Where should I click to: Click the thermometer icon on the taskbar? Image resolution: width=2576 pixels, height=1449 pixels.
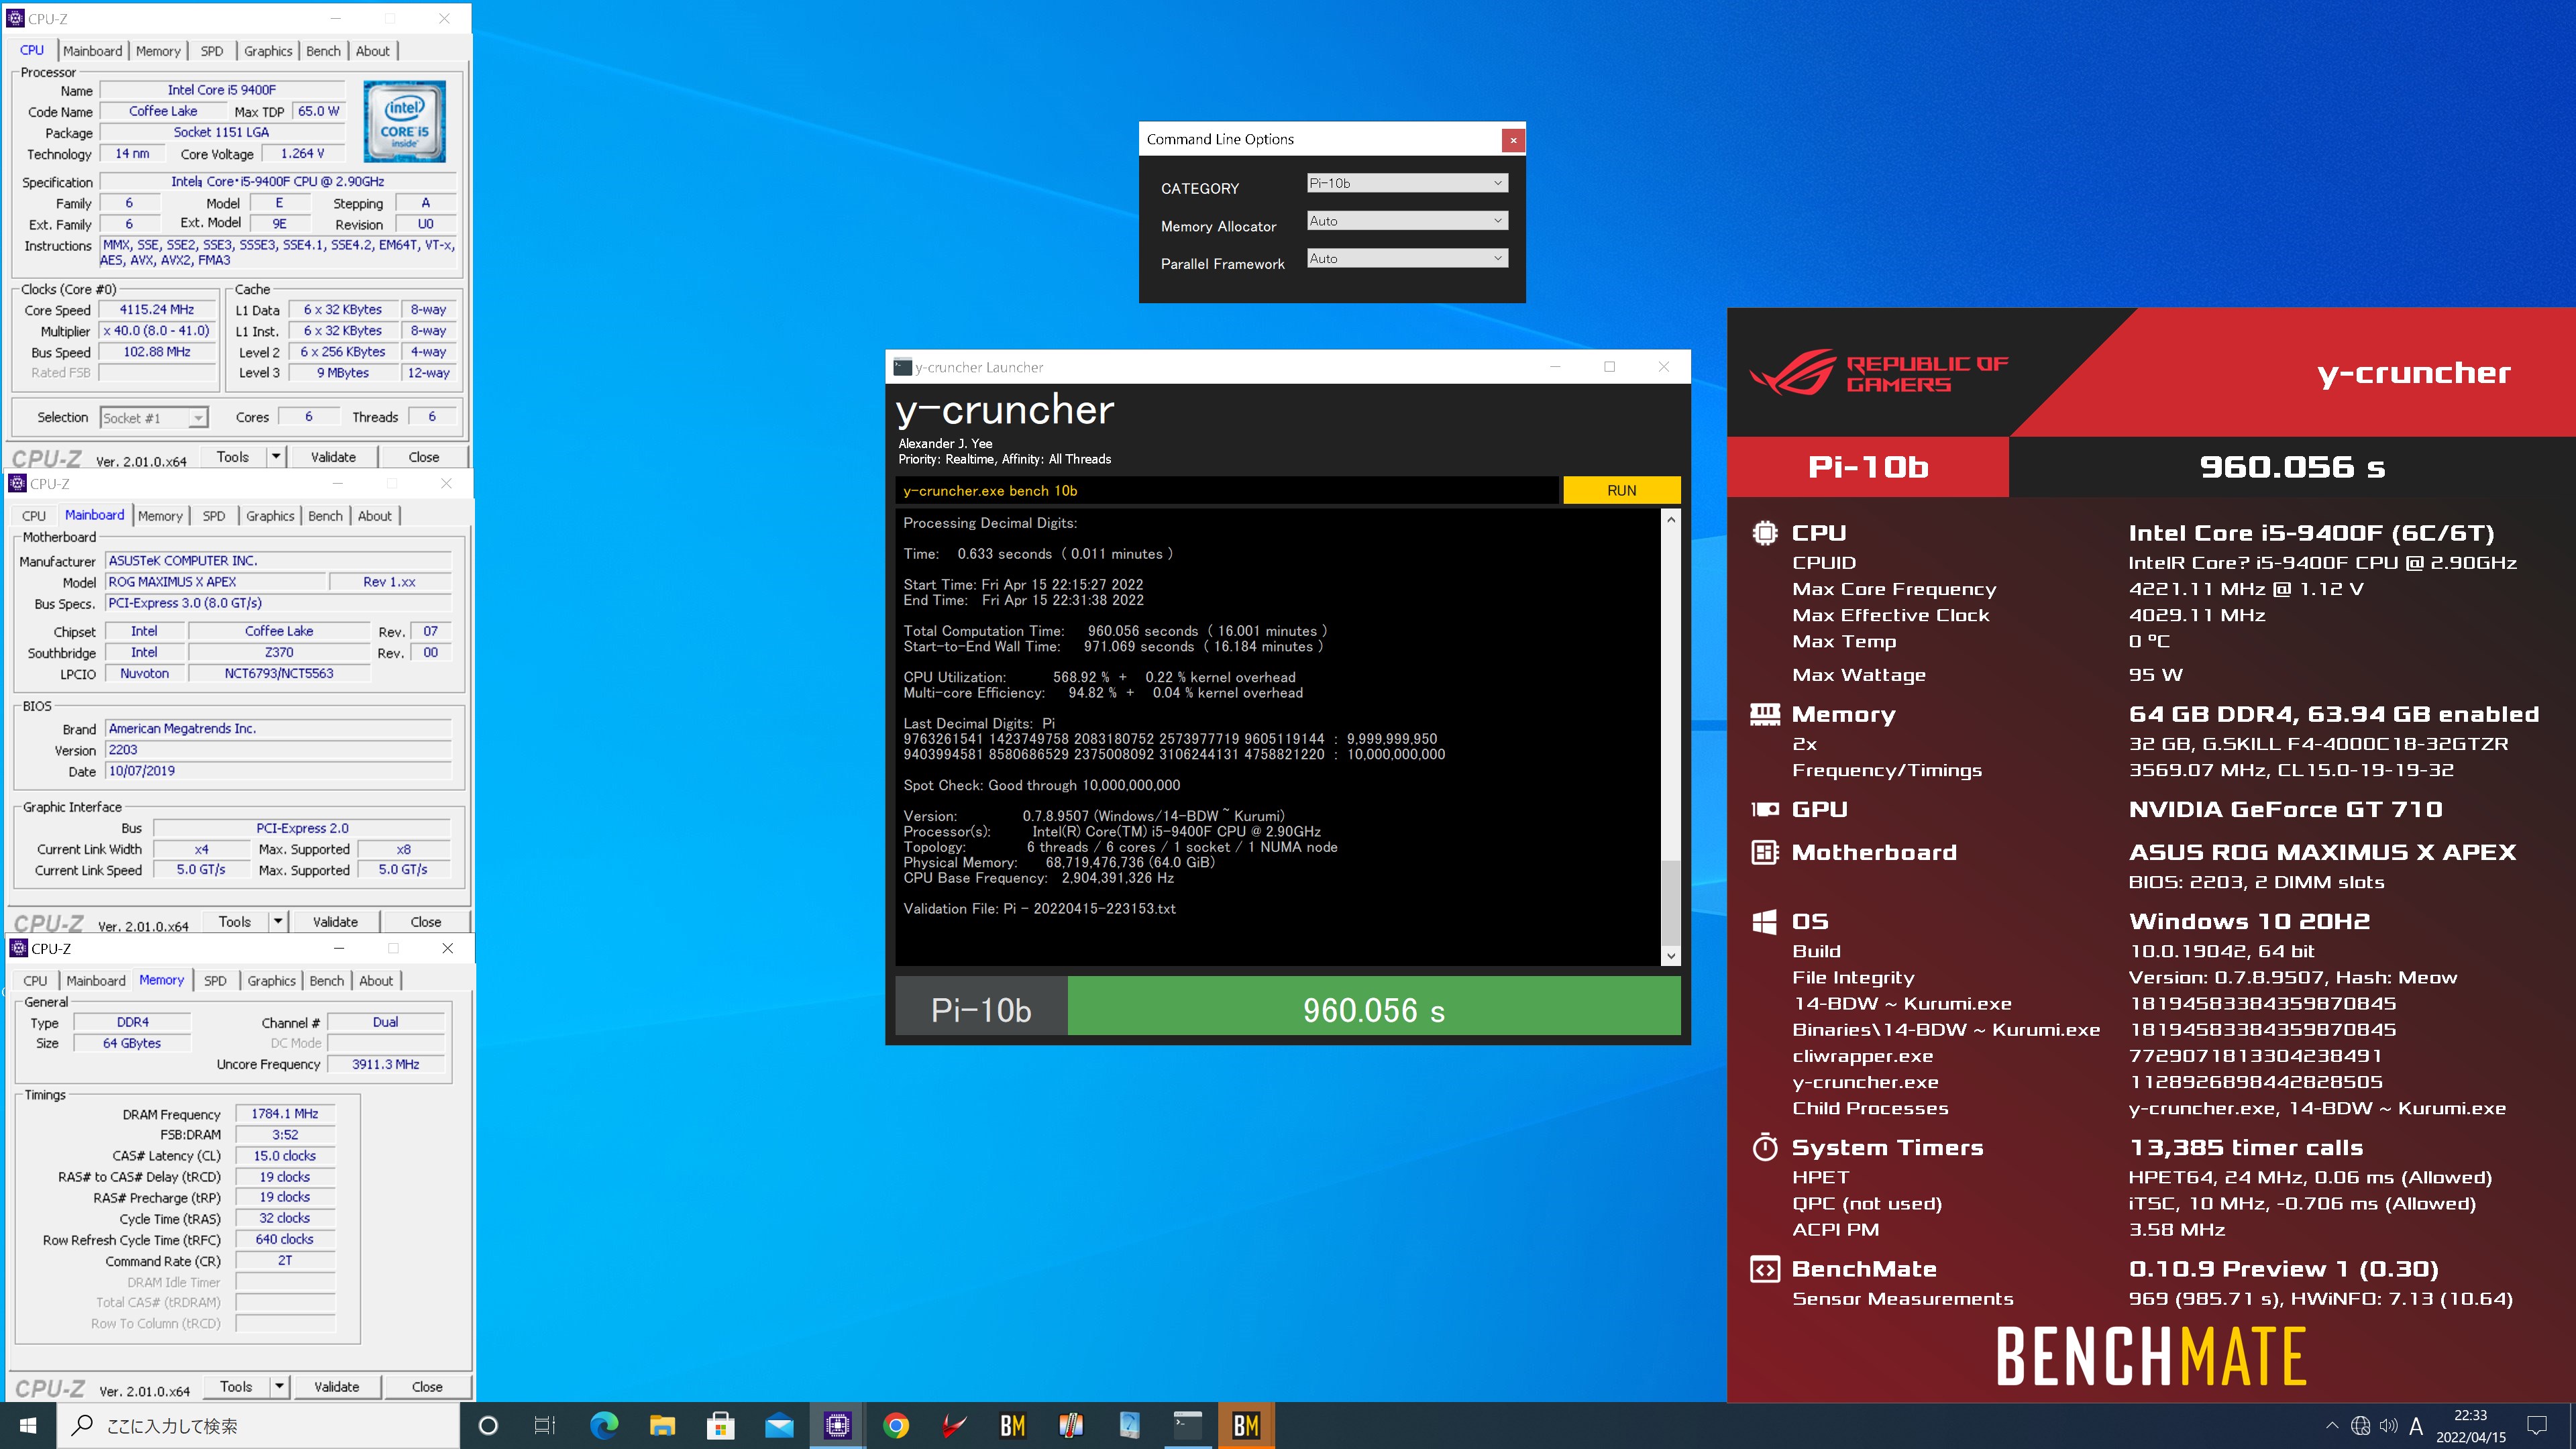1071,1425
